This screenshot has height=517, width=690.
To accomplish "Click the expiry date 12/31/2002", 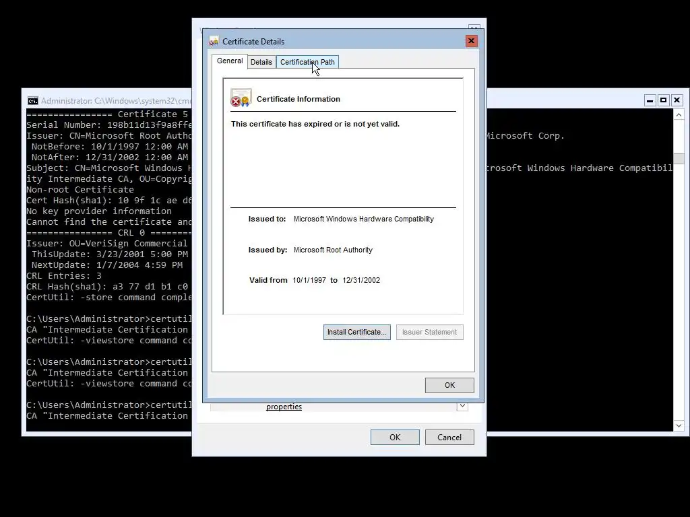I will [361, 280].
